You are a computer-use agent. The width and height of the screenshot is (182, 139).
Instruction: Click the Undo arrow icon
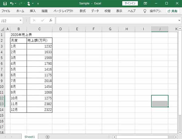coord(12,3)
